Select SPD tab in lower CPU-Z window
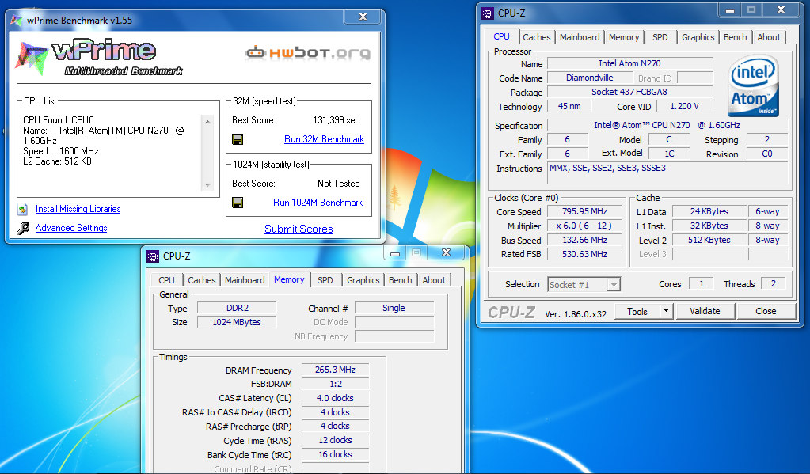810x474 pixels. point(325,280)
